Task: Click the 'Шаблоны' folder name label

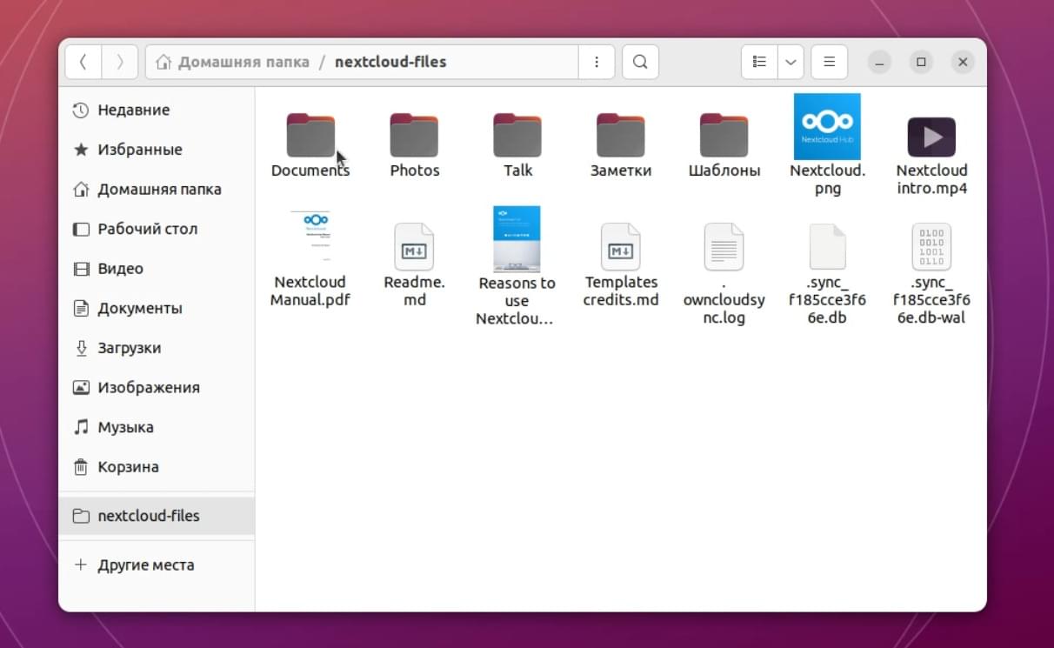Action: point(724,170)
